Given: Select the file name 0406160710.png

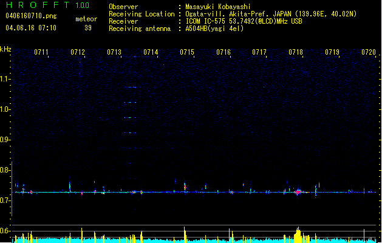Looking at the screenshot, I should pyautogui.click(x=31, y=16).
